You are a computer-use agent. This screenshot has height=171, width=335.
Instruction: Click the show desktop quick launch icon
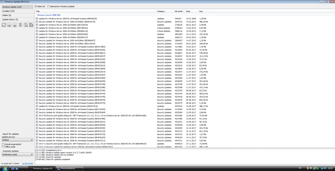point(13,168)
